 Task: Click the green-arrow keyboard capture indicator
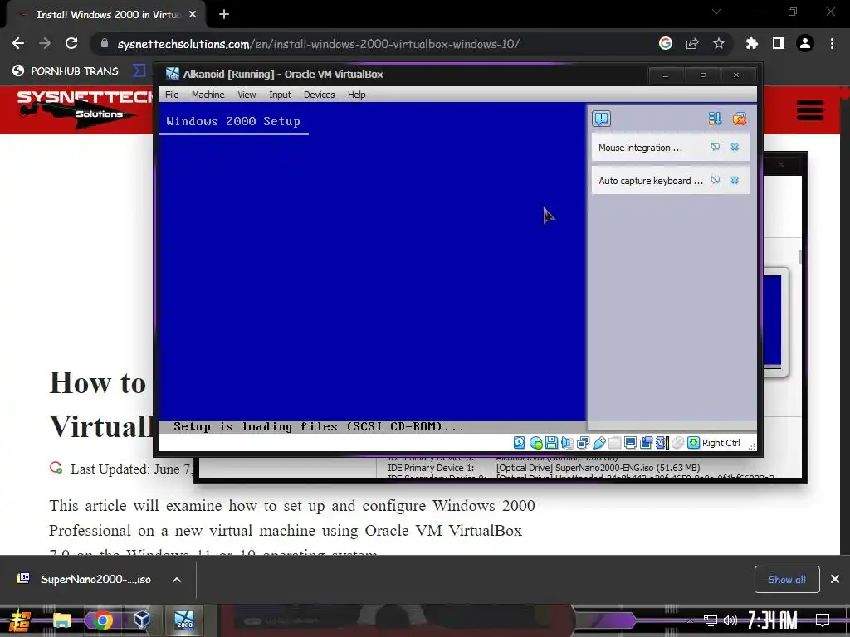(x=693, y=443)
